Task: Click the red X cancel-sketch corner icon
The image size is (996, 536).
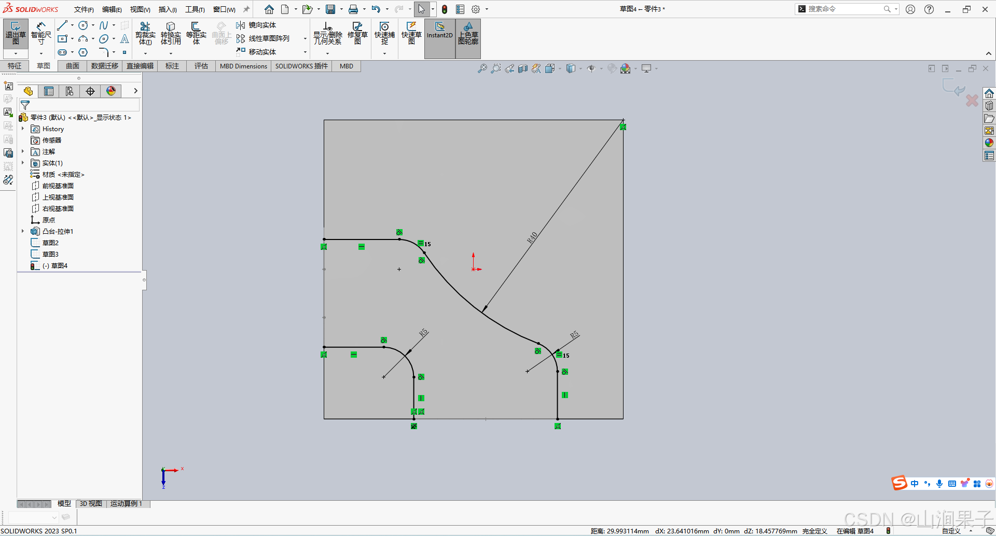Action: click(972, 101)
